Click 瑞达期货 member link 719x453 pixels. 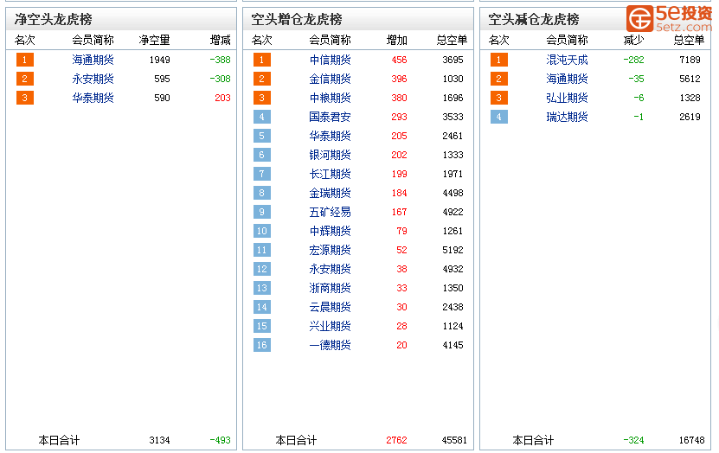click(567, 117)
